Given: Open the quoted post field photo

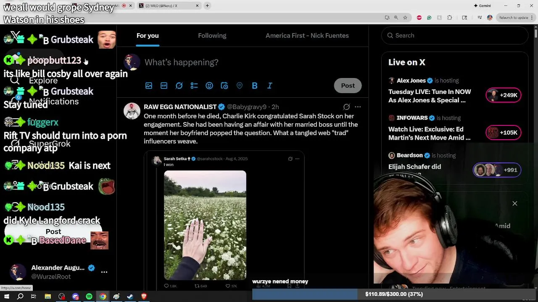Looking at the screenshot, I should tap(205, 225).
